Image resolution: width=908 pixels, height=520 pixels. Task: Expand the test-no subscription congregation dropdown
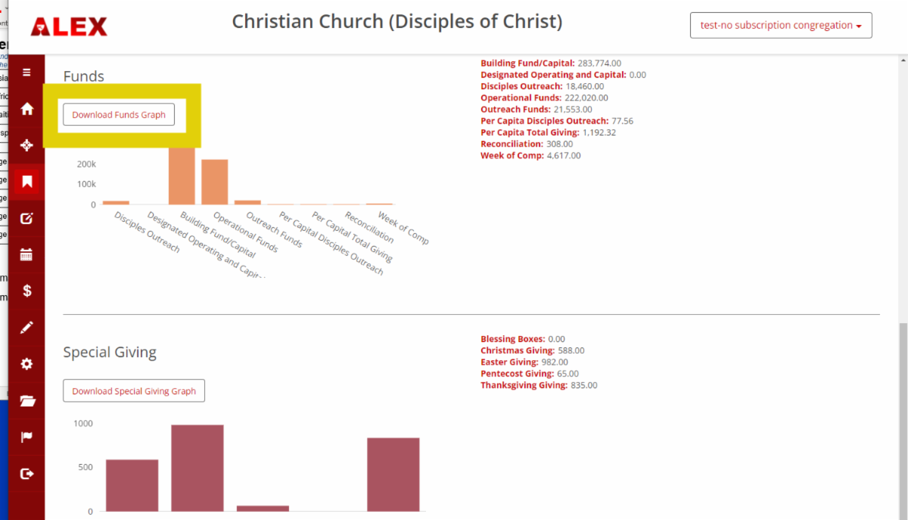coord(781,25)
